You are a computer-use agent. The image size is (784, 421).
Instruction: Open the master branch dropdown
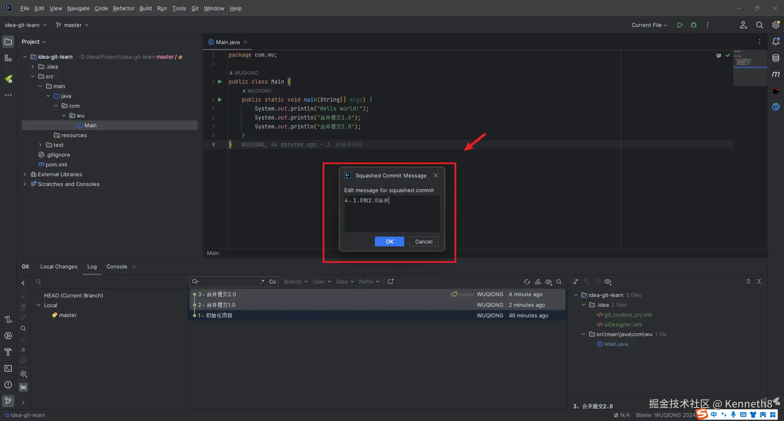[x=72, y=25]
